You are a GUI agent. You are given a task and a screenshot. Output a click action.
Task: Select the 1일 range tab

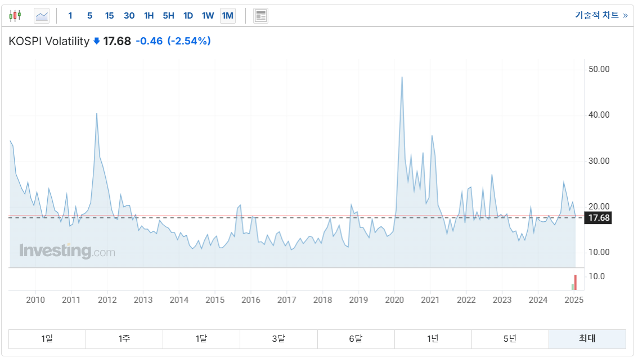click(x=47, y=339)
